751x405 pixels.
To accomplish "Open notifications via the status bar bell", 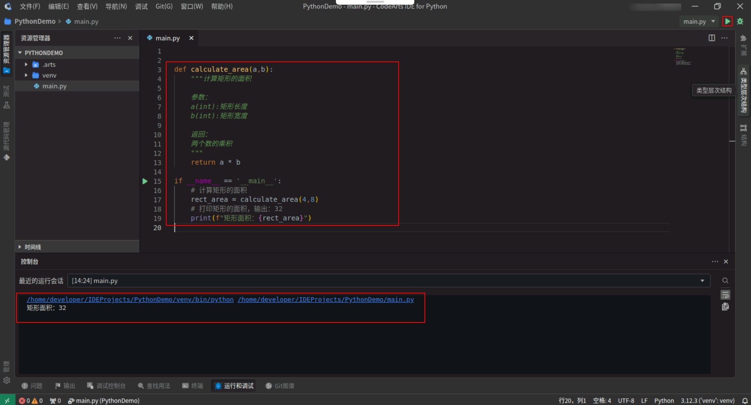I will click(x=745, y=401).
